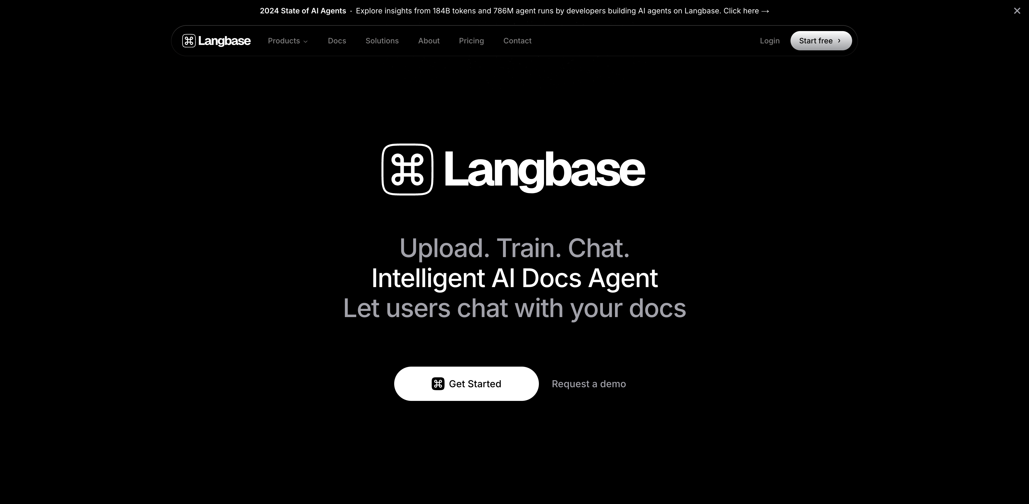Select the Docs menu item
1029x504 pixels.
click(x=337, y=41)
